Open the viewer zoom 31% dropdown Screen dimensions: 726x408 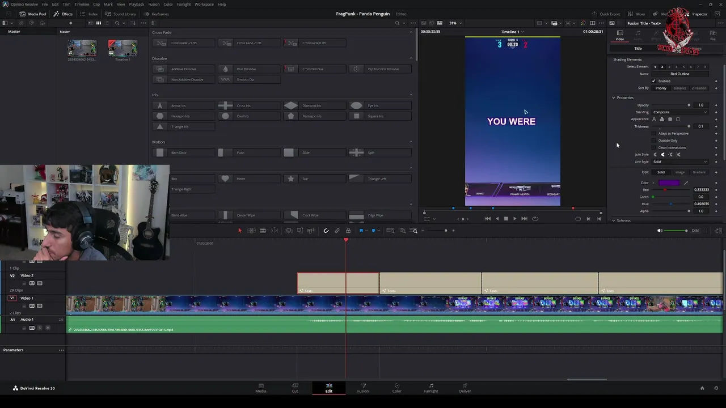tap(455, 23)
